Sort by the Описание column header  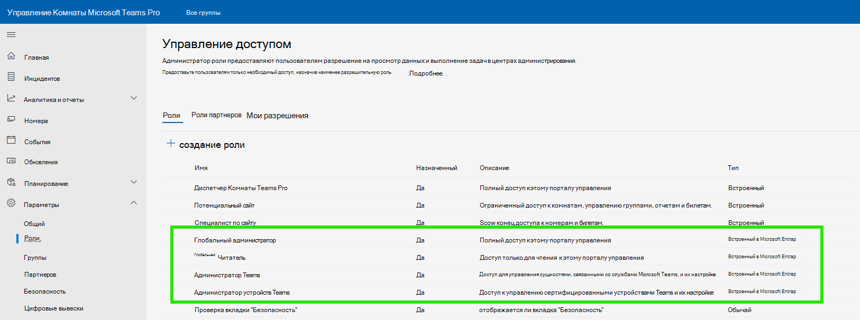pyautogui.click(x=494, y=168)
